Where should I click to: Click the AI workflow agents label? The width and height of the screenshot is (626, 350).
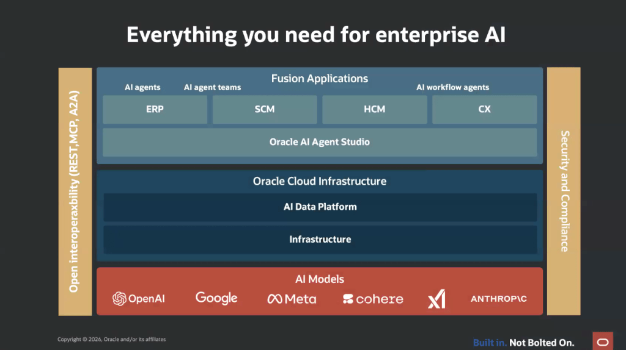coord(452,87)
